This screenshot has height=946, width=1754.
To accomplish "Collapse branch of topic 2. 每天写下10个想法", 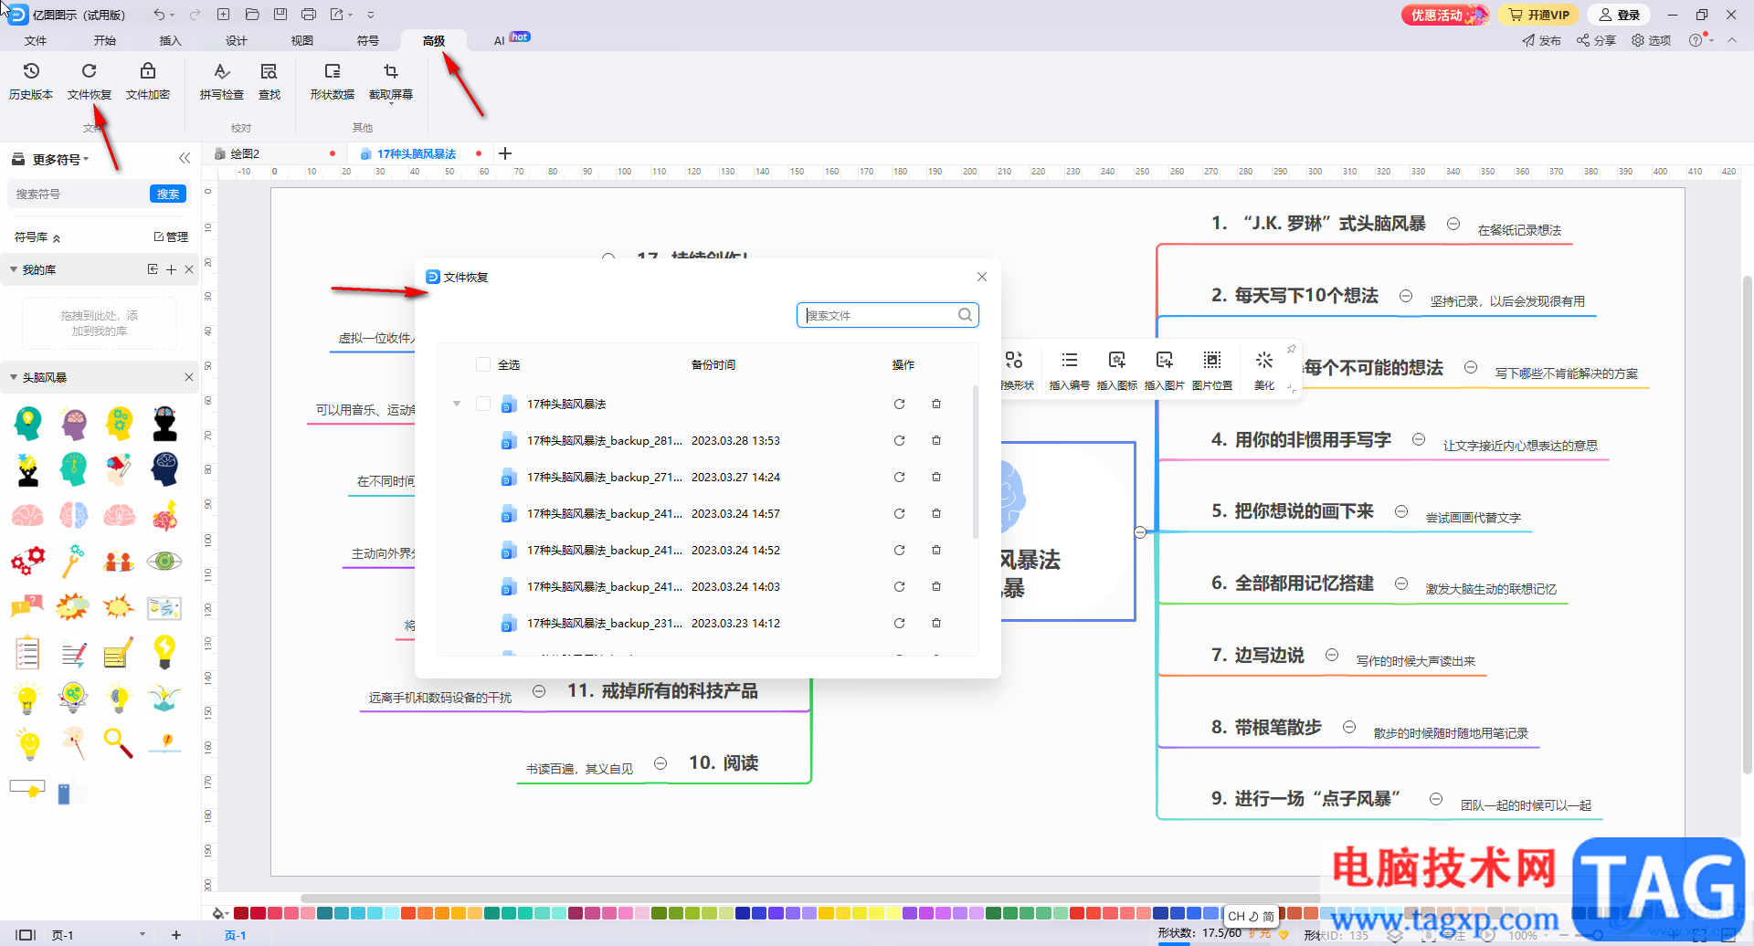I will (1406, 296).
